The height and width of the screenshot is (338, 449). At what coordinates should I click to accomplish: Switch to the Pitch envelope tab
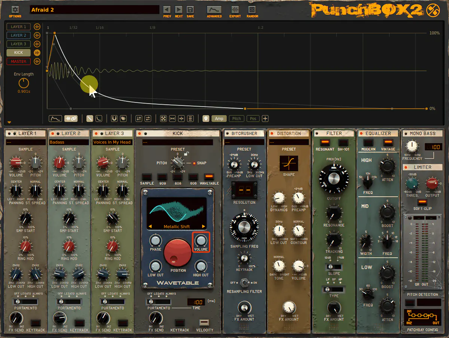click(236, 119)
